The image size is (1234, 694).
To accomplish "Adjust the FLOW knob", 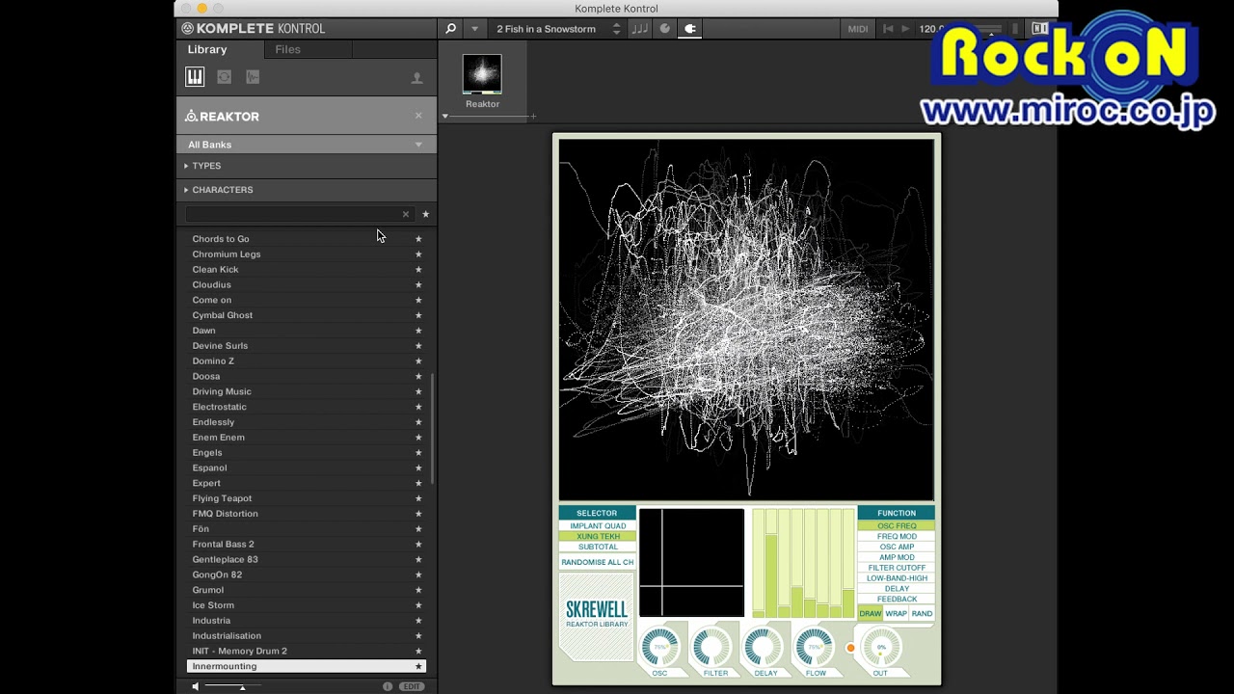I will coord(815,647).
